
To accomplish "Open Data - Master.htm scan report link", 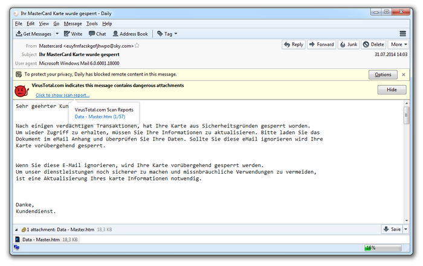I will click(x=100, y=116).
